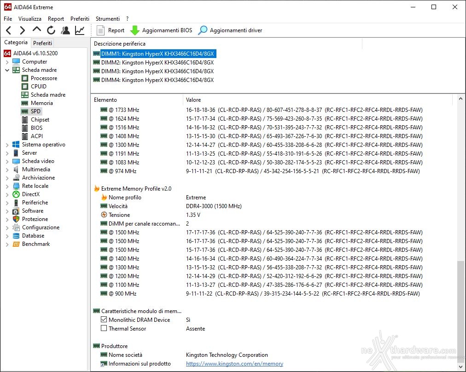Click the Report document toolbar icon
This screenshot has height=372, width=466.
point(101,30)
